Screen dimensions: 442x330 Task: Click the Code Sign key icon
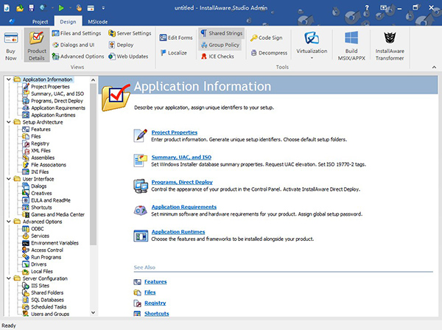pos(253,36)
